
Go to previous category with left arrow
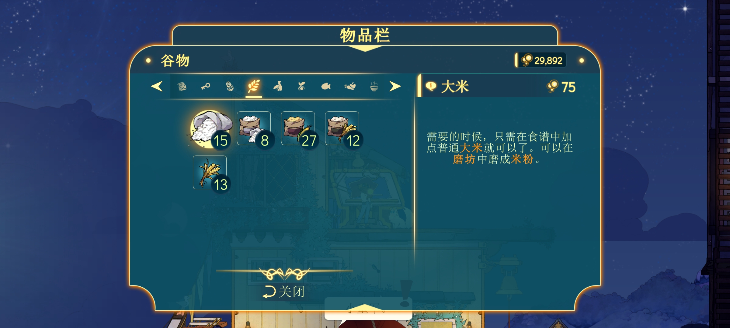click(x=157, y=86)
